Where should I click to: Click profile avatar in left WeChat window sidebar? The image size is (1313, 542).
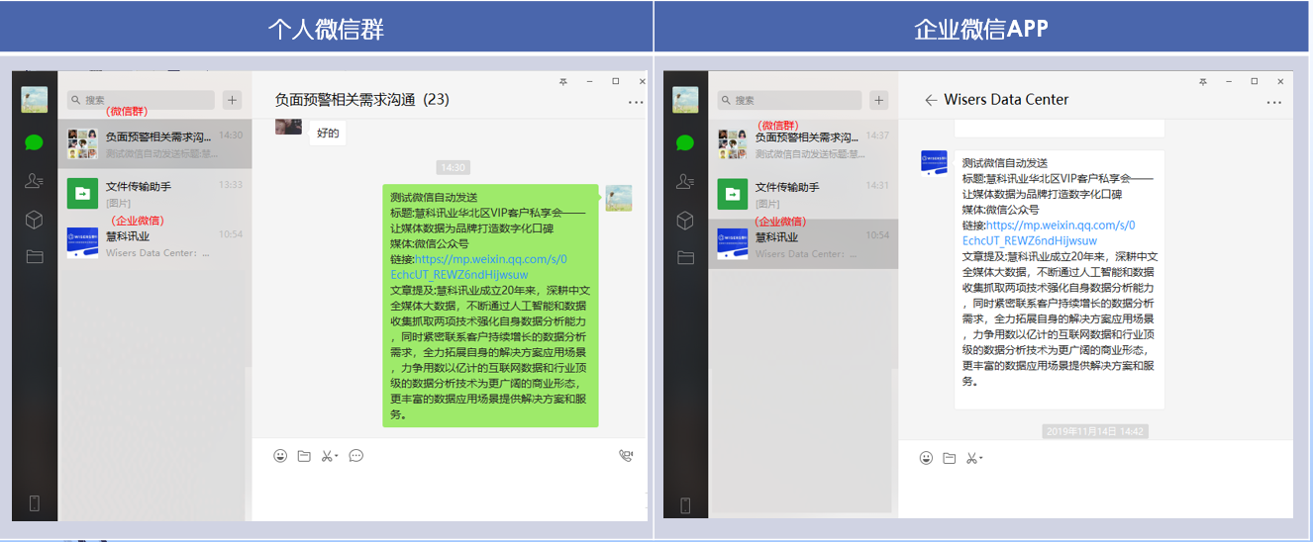point(35,99)
